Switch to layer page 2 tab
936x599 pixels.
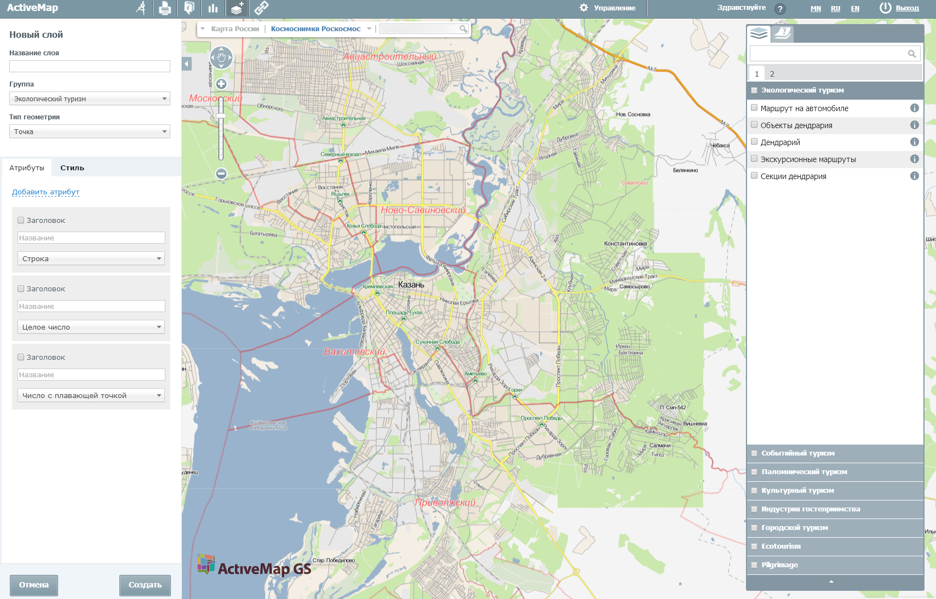tap(772, 74)
